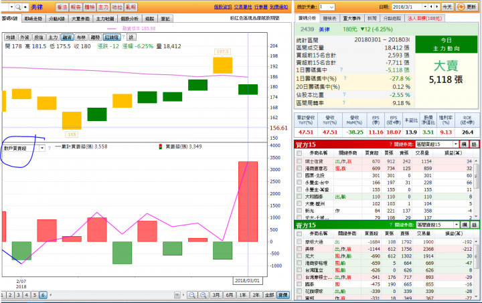This screenshot has height=303, width=482.
Task: Toggle the 外資 chart overlay
Action: pos(25,37)
